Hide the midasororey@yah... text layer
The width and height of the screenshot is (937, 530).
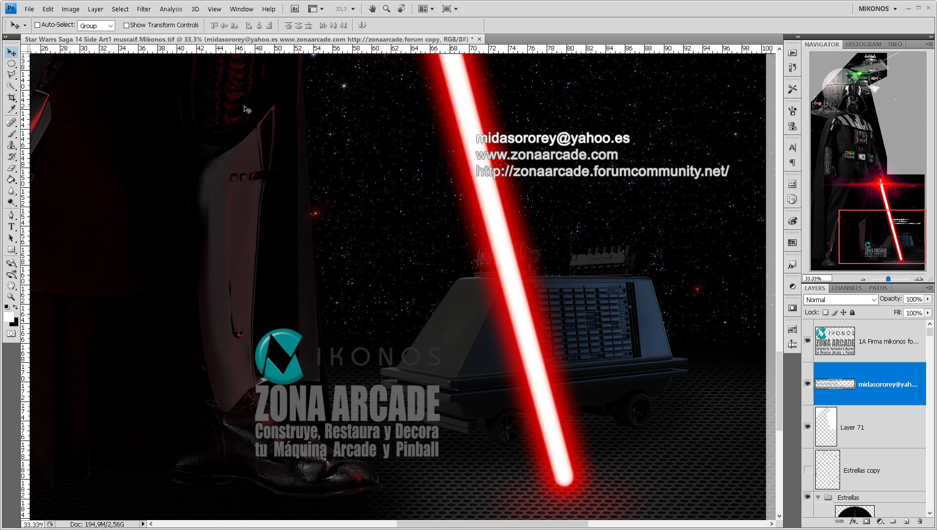[807, 384]
